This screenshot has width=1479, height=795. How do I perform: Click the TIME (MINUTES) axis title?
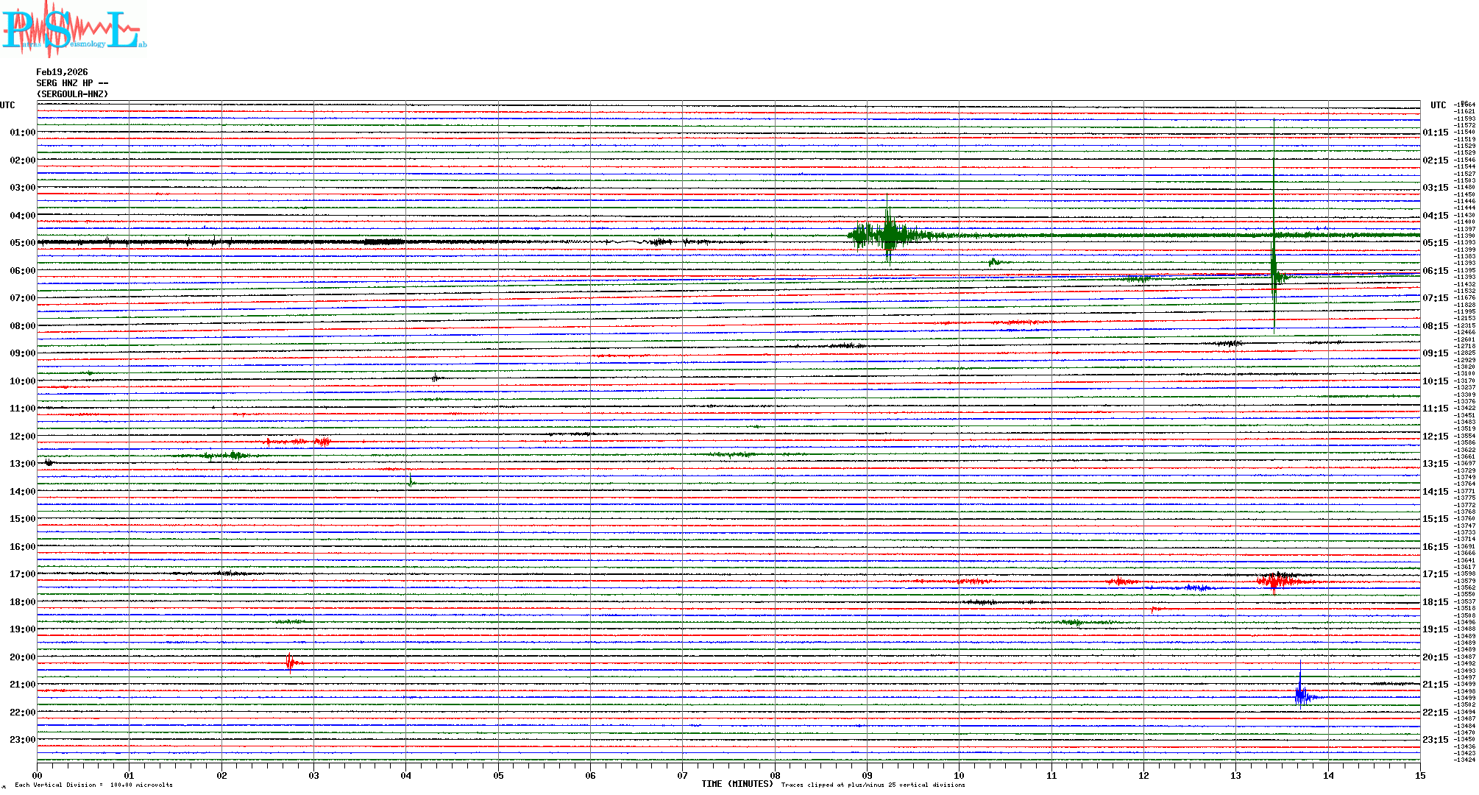click(x=737, y=784)
